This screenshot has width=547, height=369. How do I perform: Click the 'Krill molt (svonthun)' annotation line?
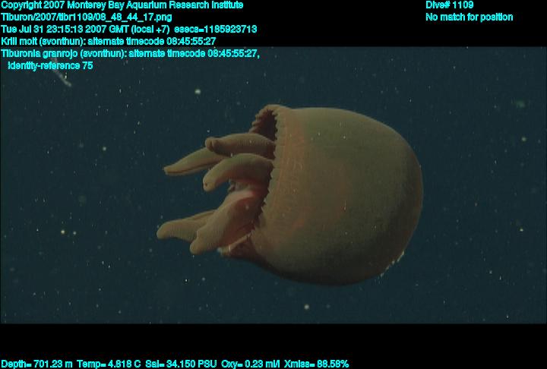tap(109, 41)
